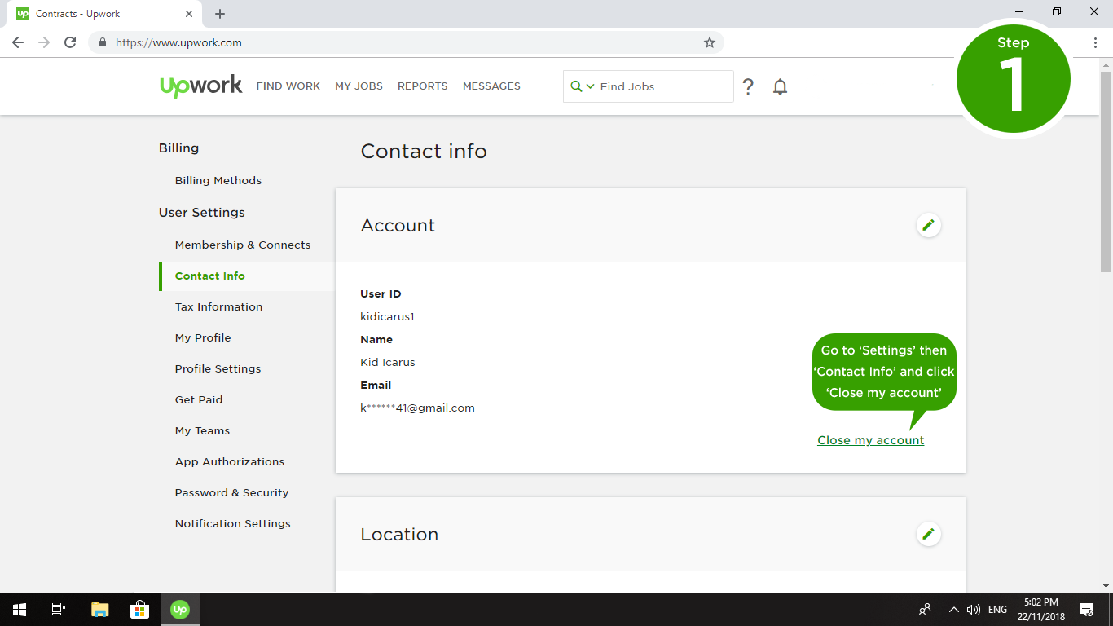
Task: Edit Location section with pencil icon
Action: 928,534
